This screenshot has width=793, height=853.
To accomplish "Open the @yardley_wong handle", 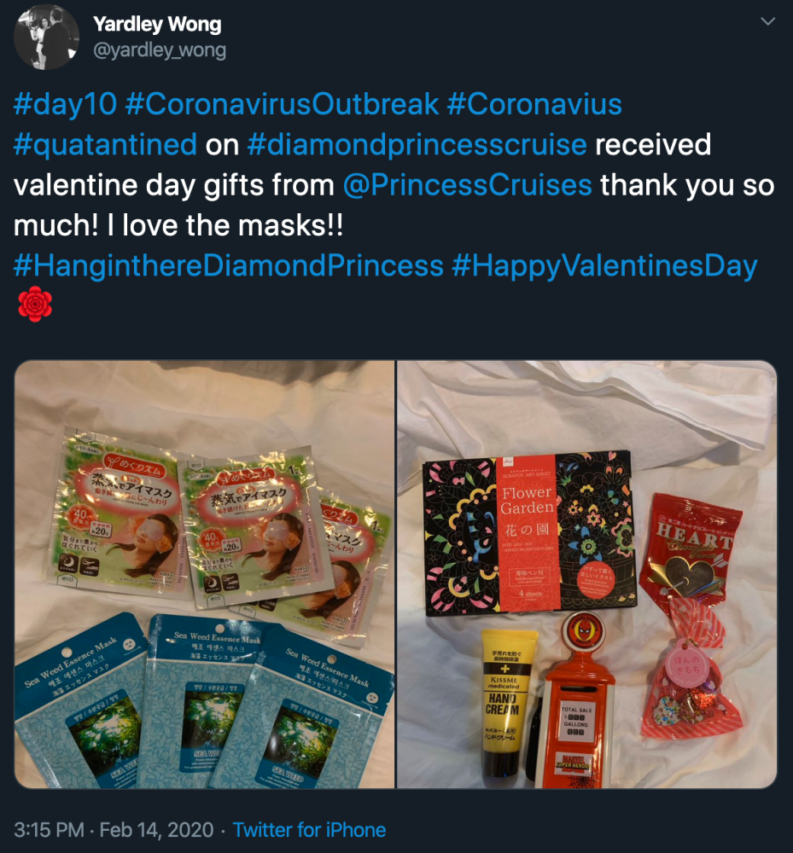I will (160, 50).
